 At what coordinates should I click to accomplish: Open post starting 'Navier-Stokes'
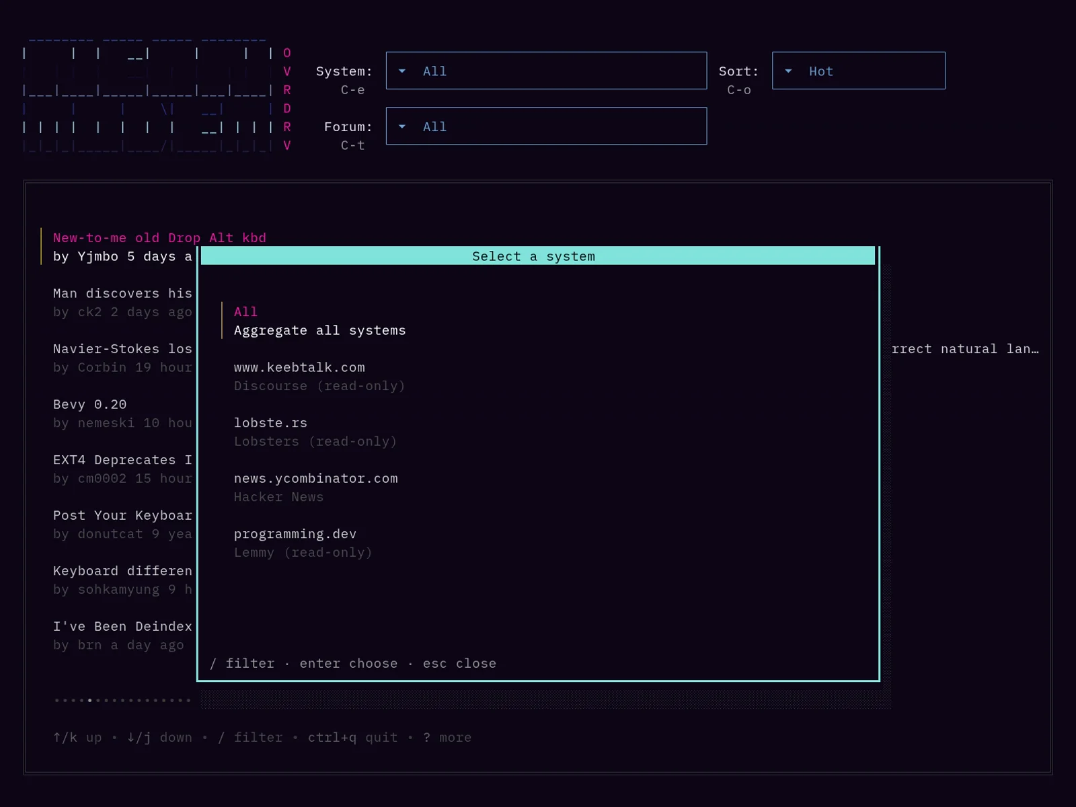pyautogui.click(x=122, y=349)
